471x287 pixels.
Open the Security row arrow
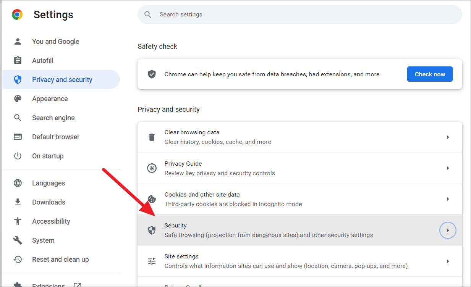pyautogui.click(x=448, y=230)
